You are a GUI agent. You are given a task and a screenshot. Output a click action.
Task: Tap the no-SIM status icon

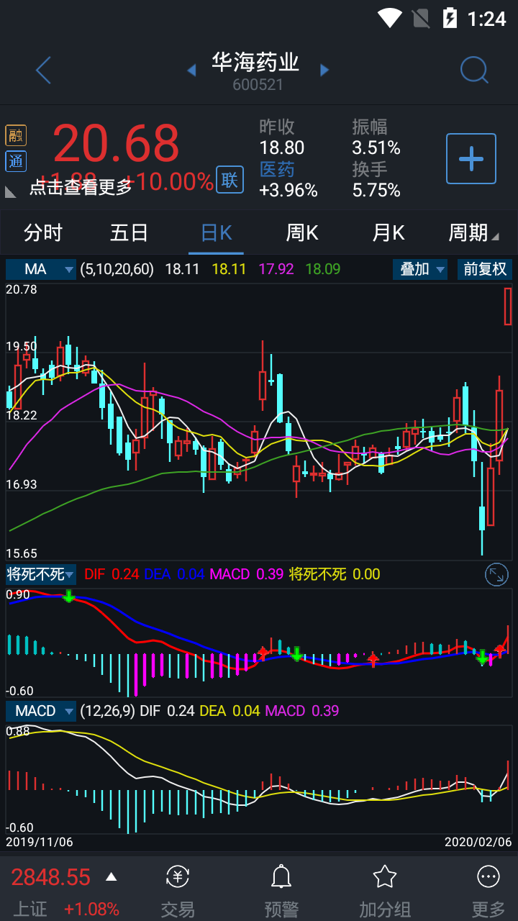[x=421, y=18]
